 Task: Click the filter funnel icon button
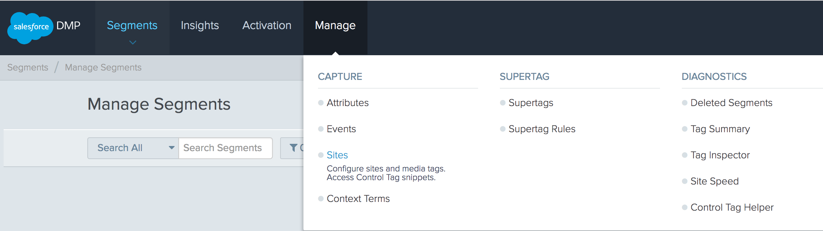pos(293,148)
